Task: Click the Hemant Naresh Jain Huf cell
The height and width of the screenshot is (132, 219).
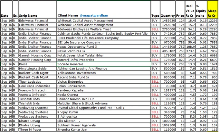Action: (x=104, y=99)
